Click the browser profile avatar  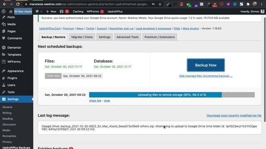coord(255,4)
